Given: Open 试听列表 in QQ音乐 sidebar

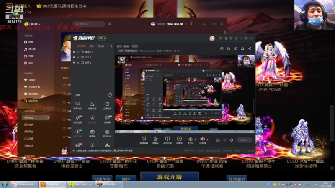Looking at the screenshot, I should 31,101.
